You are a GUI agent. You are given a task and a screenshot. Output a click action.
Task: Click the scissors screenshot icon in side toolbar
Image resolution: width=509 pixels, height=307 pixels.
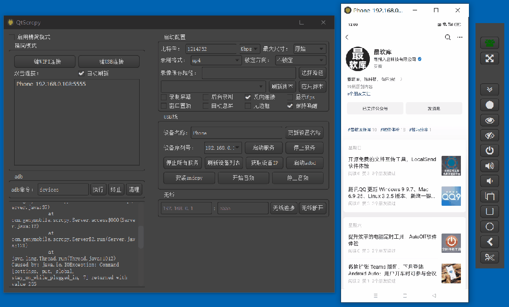click(x=489, y=257)
